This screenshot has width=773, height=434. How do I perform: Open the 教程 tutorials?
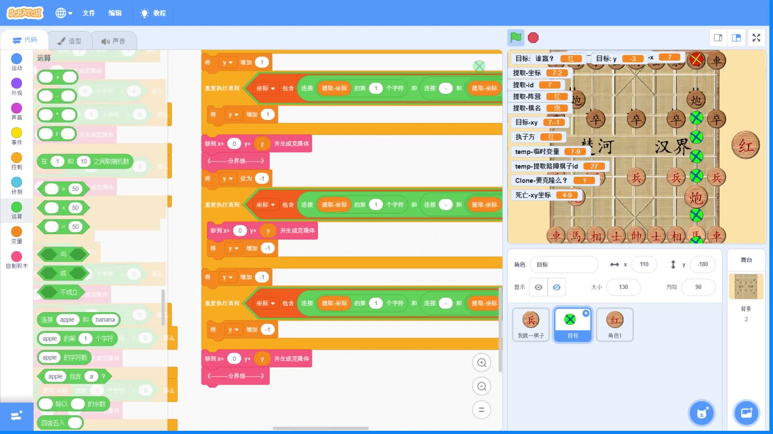[x=153, y=13]
